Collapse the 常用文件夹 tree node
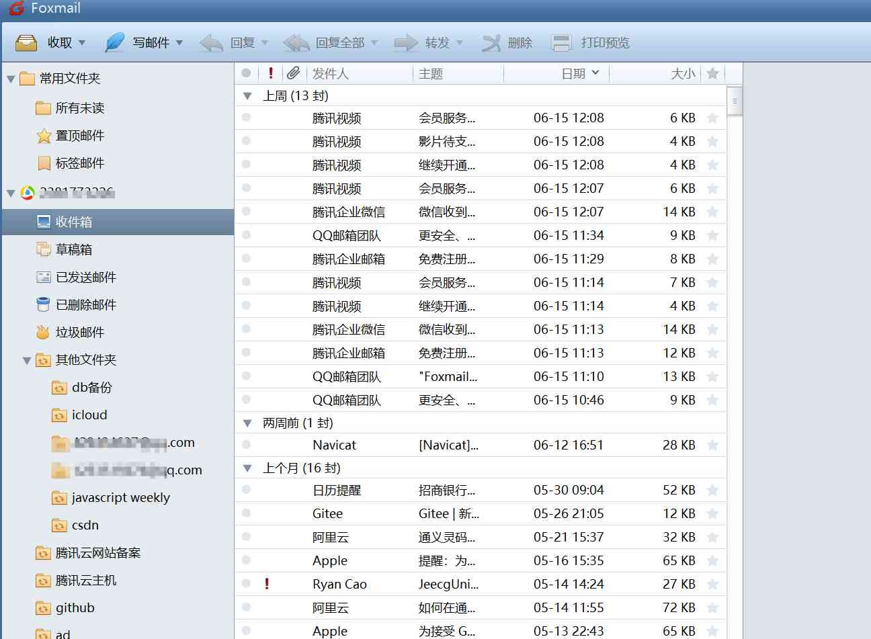 11,79
